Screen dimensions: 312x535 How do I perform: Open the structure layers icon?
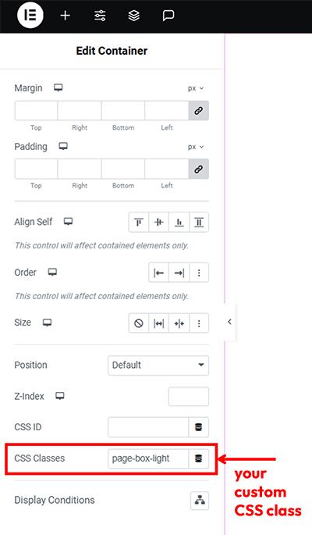[134, 16]
